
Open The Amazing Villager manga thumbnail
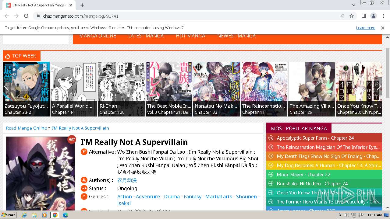coord(311,89)
